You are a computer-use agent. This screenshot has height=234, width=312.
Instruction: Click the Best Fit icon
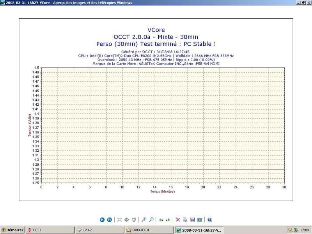coord(119,220)
